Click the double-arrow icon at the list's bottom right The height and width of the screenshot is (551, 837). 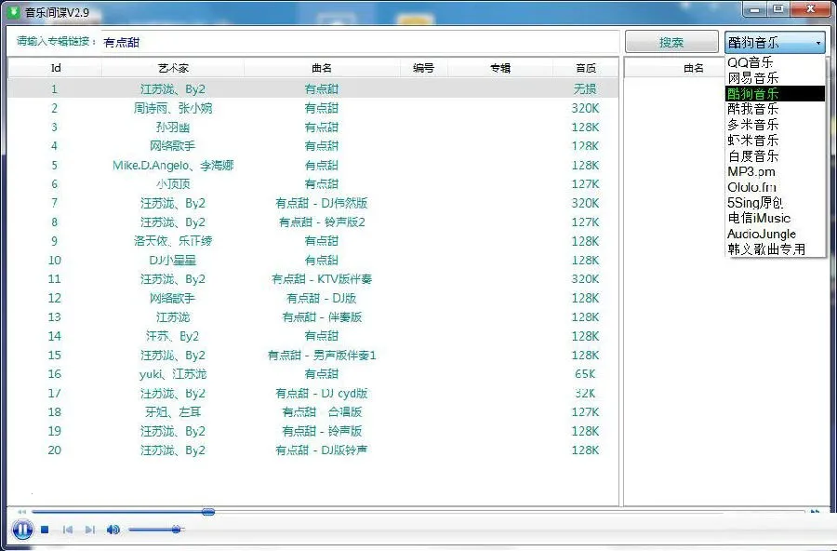pyautogui.click(x=817, y=512)
